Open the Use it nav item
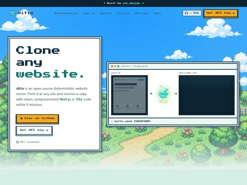The image size is (247, 185). (x=89, y=13)
